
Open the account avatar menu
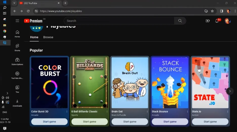coord(227,21)
